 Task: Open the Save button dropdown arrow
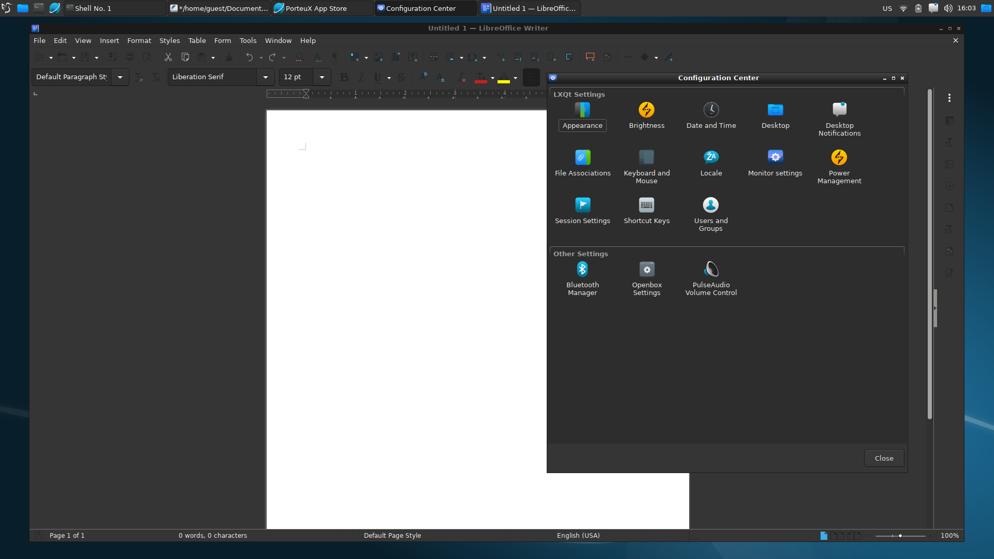click(x=96, y=58)
